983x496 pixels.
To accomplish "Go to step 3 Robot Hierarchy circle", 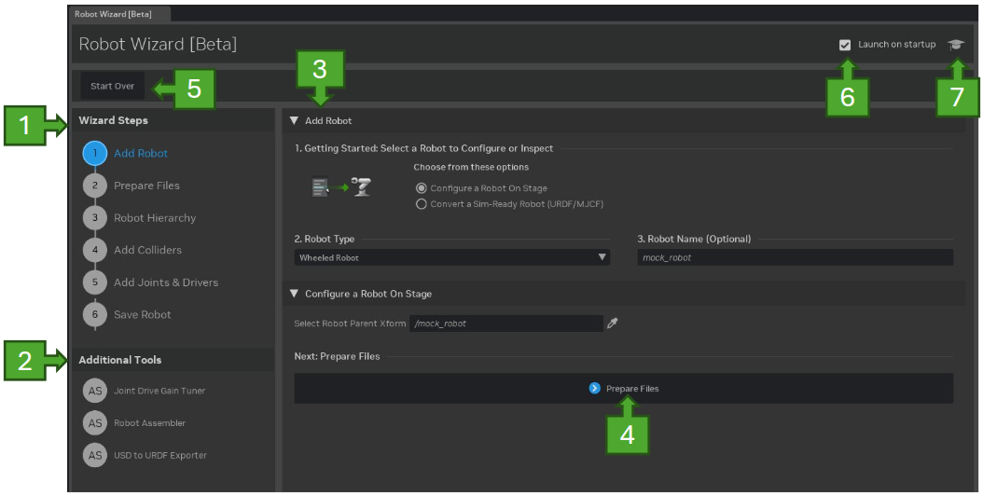I will [x=95, y=218].
